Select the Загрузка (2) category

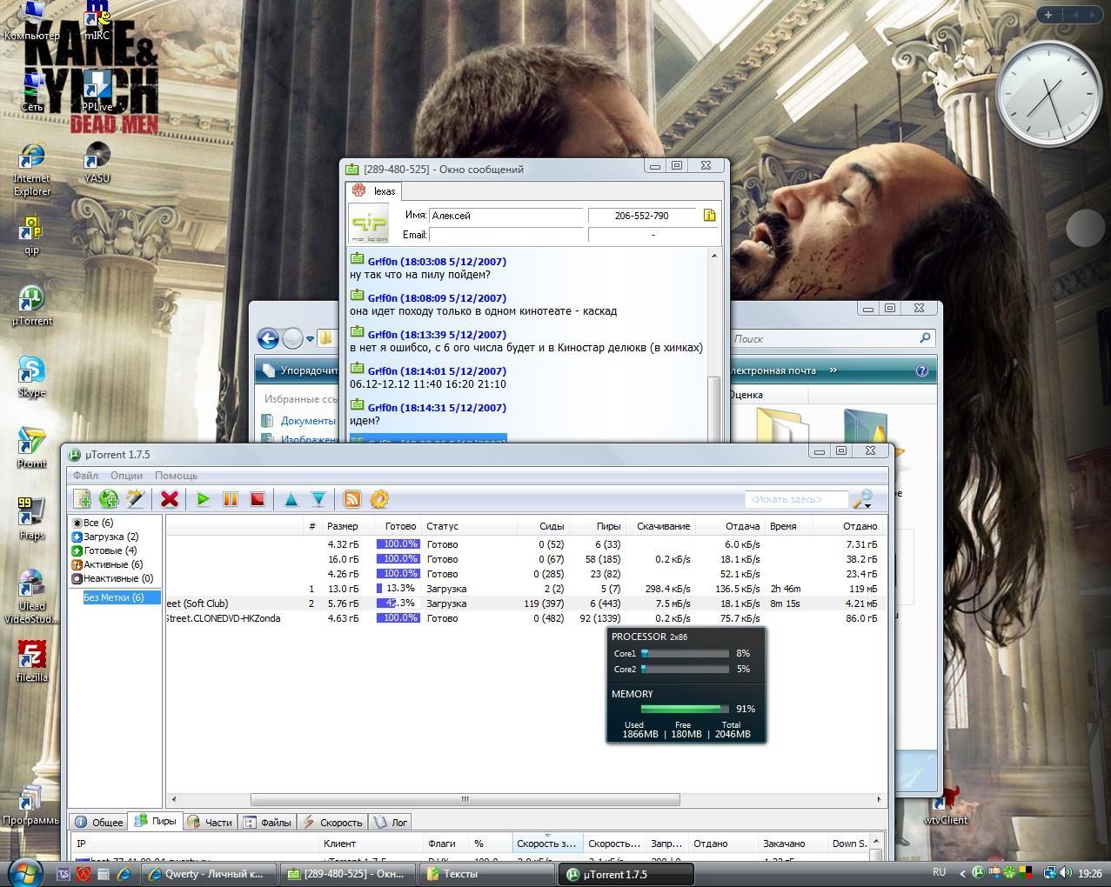pos(110,537)
